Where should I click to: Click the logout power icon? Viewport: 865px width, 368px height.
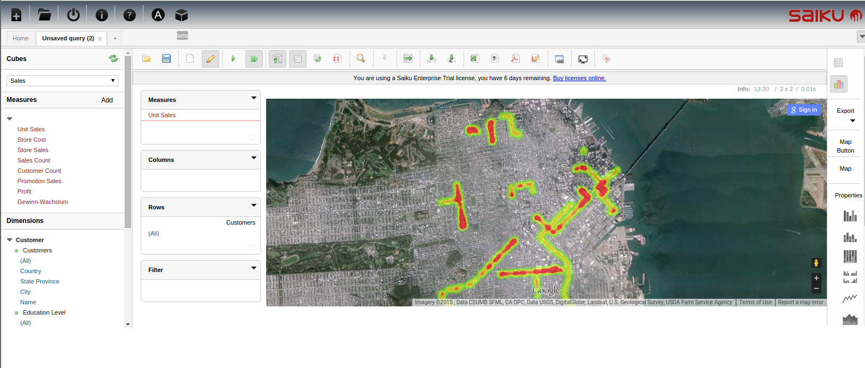click(74, 15)
